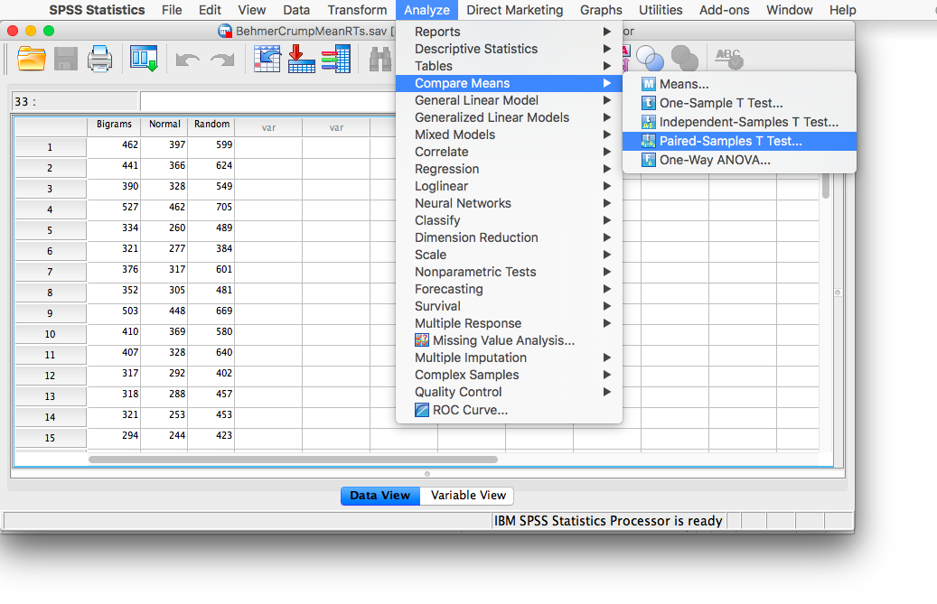Click the vertical scrollbar of the data grid

[x=826, y=186]
